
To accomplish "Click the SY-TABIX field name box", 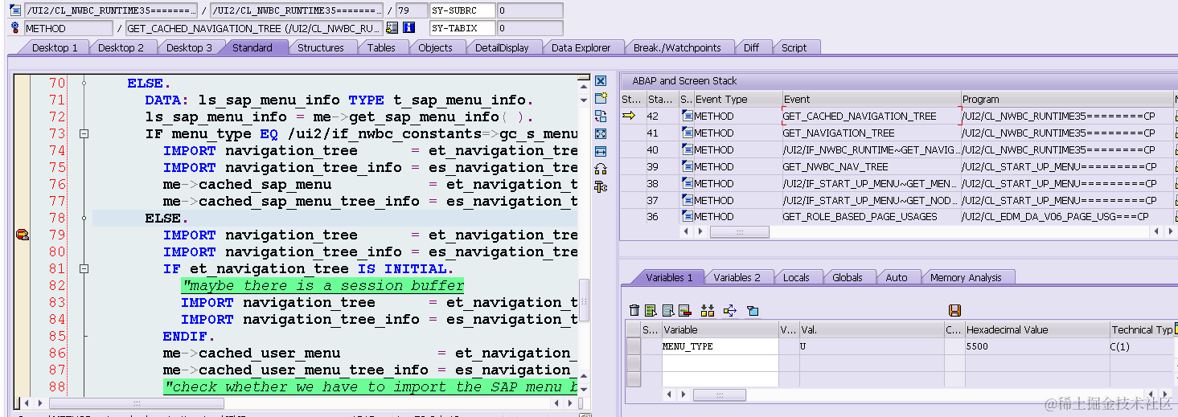I will (462, 28).
